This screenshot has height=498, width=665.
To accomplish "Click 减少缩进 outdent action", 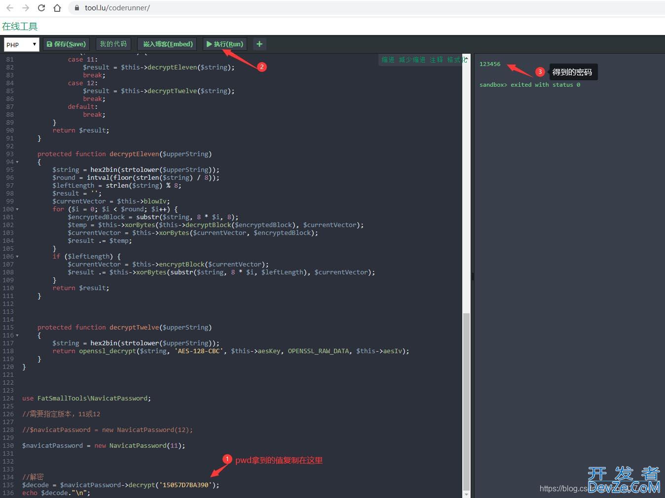I will tap(412, 60).
